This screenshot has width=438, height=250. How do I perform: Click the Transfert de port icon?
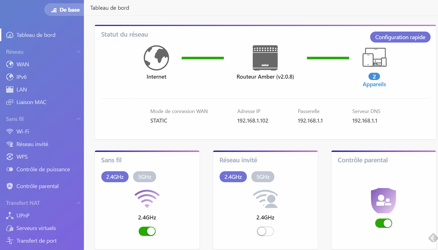pos(10,241)
